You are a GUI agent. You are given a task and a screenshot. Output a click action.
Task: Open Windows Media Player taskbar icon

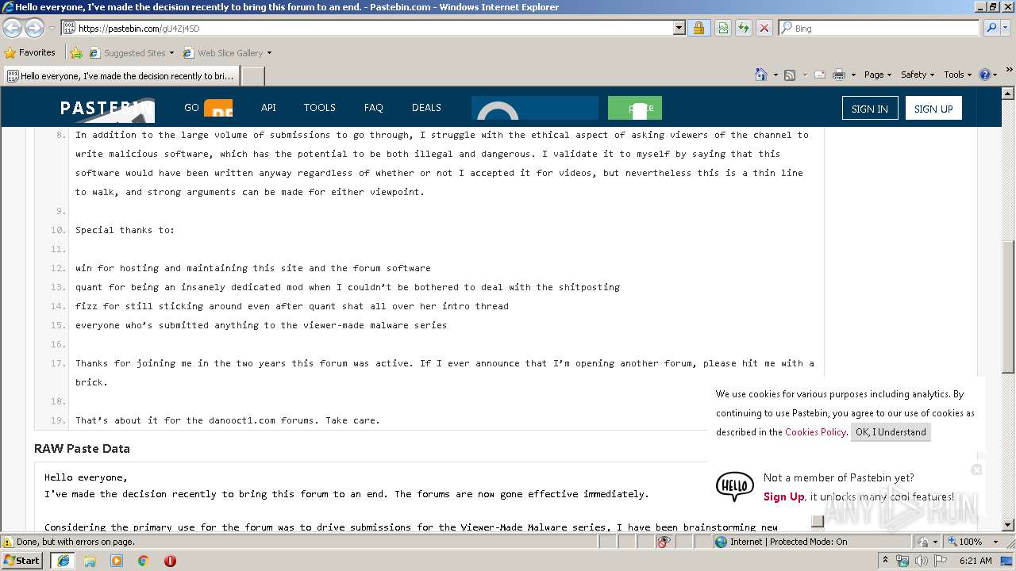[117, 561]
